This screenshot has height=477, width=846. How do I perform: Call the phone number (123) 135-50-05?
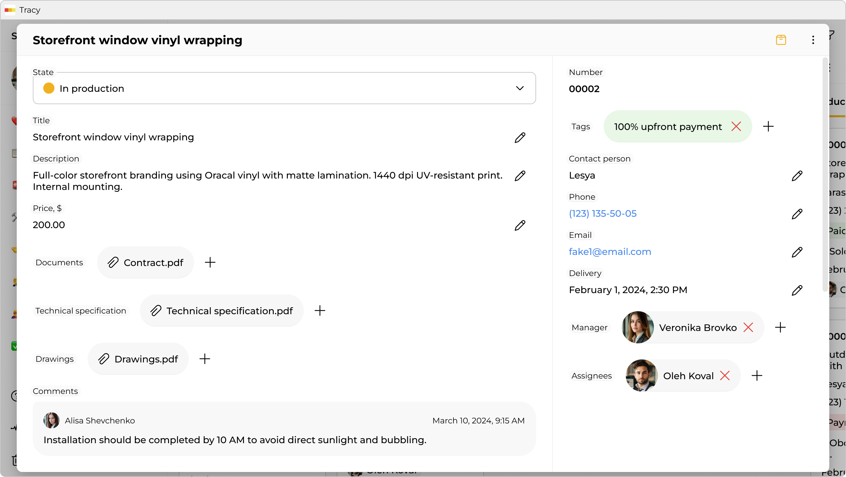pyautogui.click(x=603, y=213)
